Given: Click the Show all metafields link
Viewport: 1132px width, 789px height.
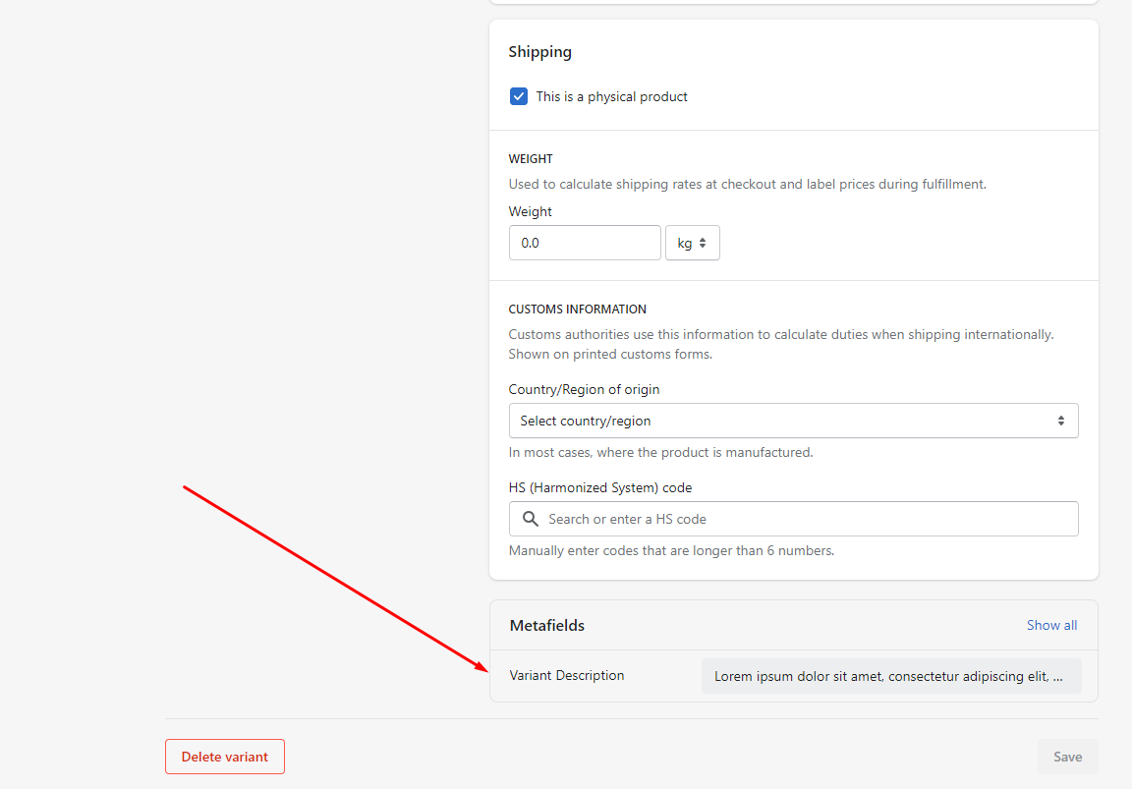Looking at the screenshot, I should click(x=1051, y=625).
